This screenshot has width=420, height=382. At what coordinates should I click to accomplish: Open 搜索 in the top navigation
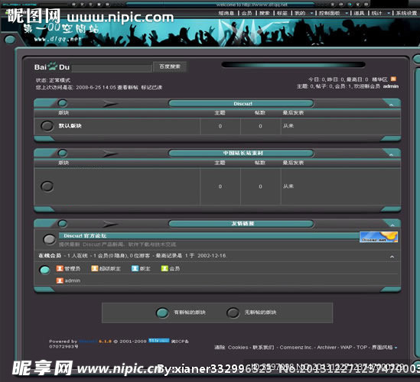coord(265,13)
